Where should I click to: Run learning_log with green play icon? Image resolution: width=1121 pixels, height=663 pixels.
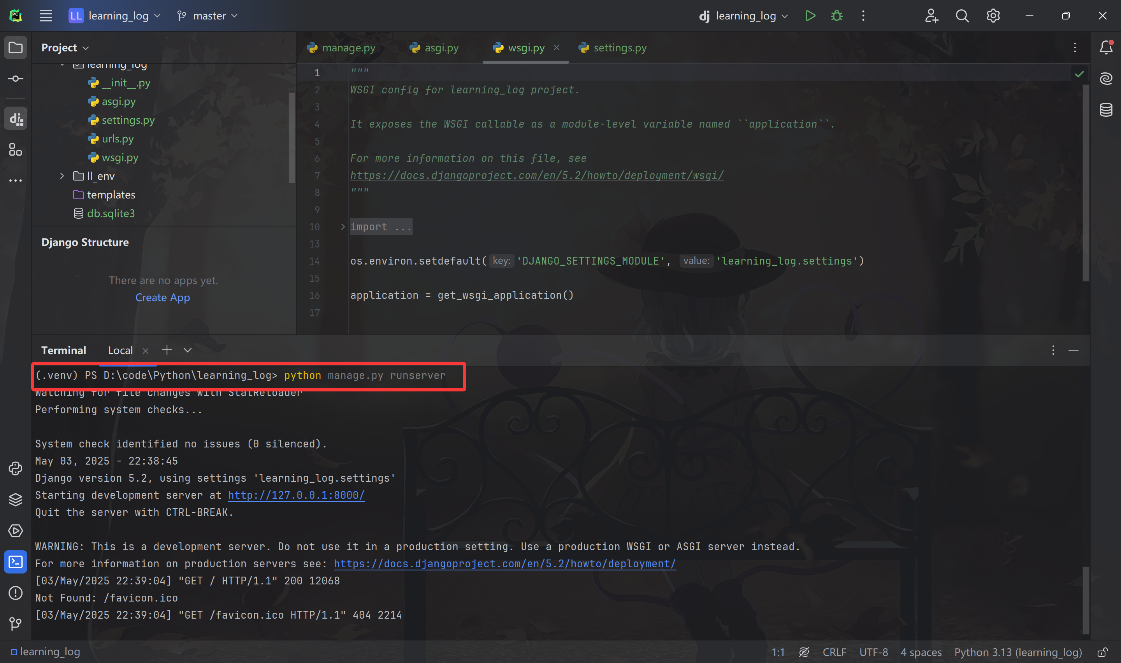[810, 16]
